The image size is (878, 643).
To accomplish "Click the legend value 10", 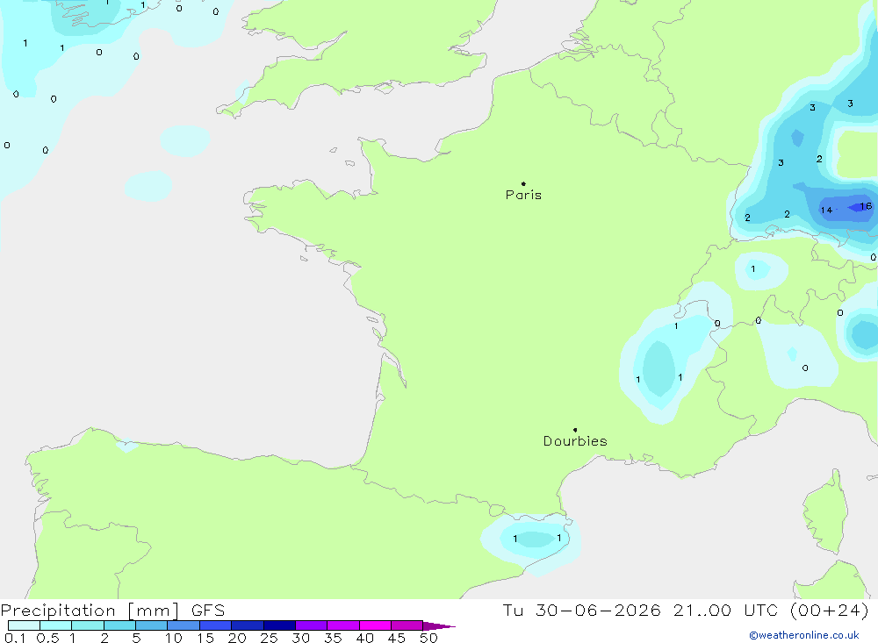I will 174,638.
